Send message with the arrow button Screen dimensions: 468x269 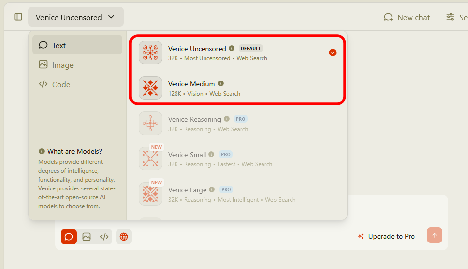(435, 235)
